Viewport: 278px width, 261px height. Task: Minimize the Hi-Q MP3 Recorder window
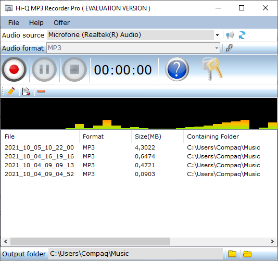(x=218, y=8)
